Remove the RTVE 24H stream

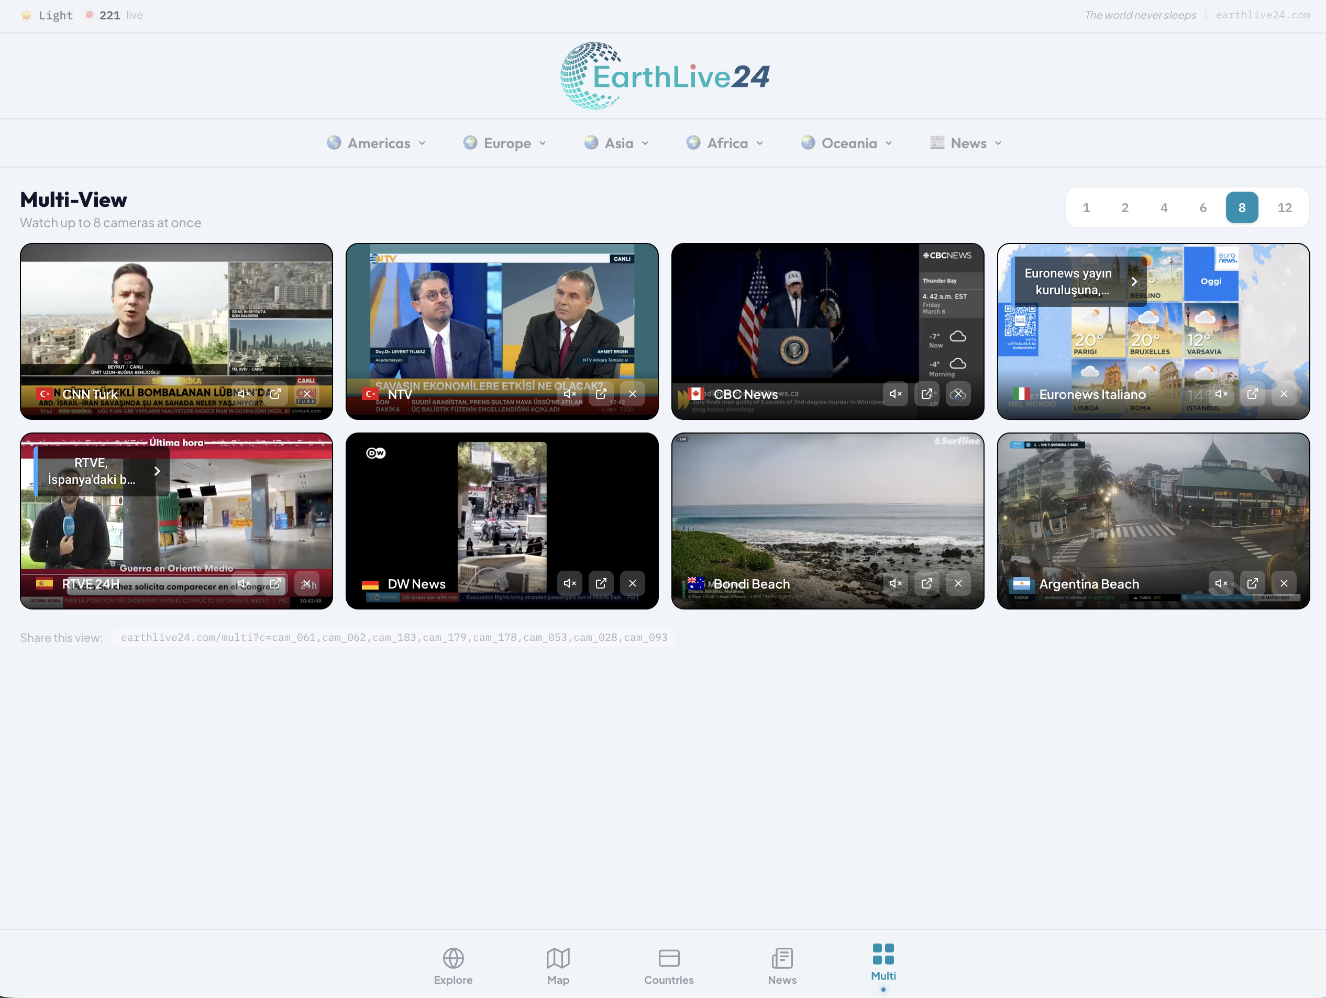click(x=307, y=583)
